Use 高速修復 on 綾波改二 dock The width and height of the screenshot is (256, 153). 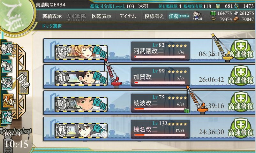tap(241, 103)
